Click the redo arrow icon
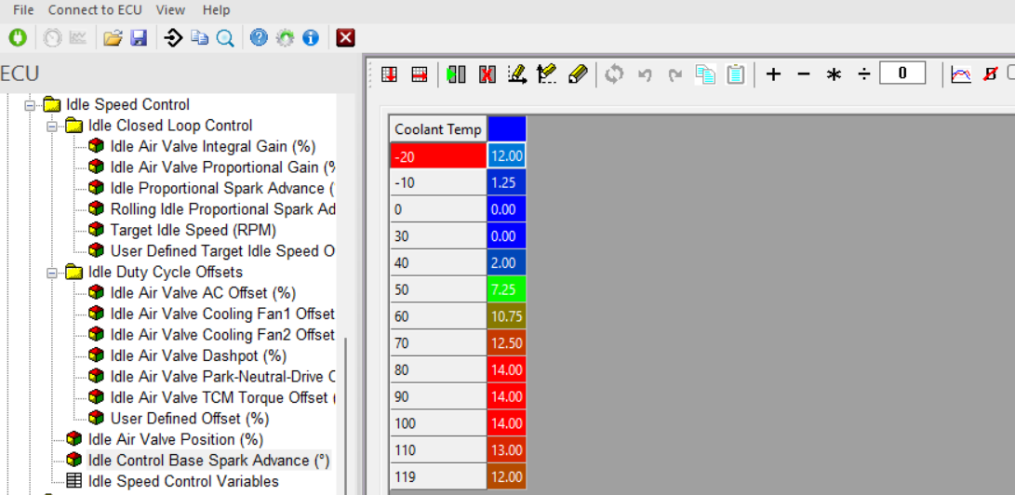This screenshot has width=1015, height=495. [x=675, y=75]
